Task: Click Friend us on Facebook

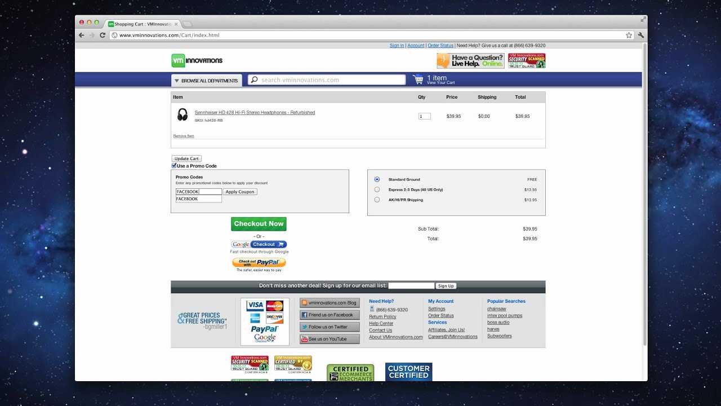Action: [x=330, y=315]
